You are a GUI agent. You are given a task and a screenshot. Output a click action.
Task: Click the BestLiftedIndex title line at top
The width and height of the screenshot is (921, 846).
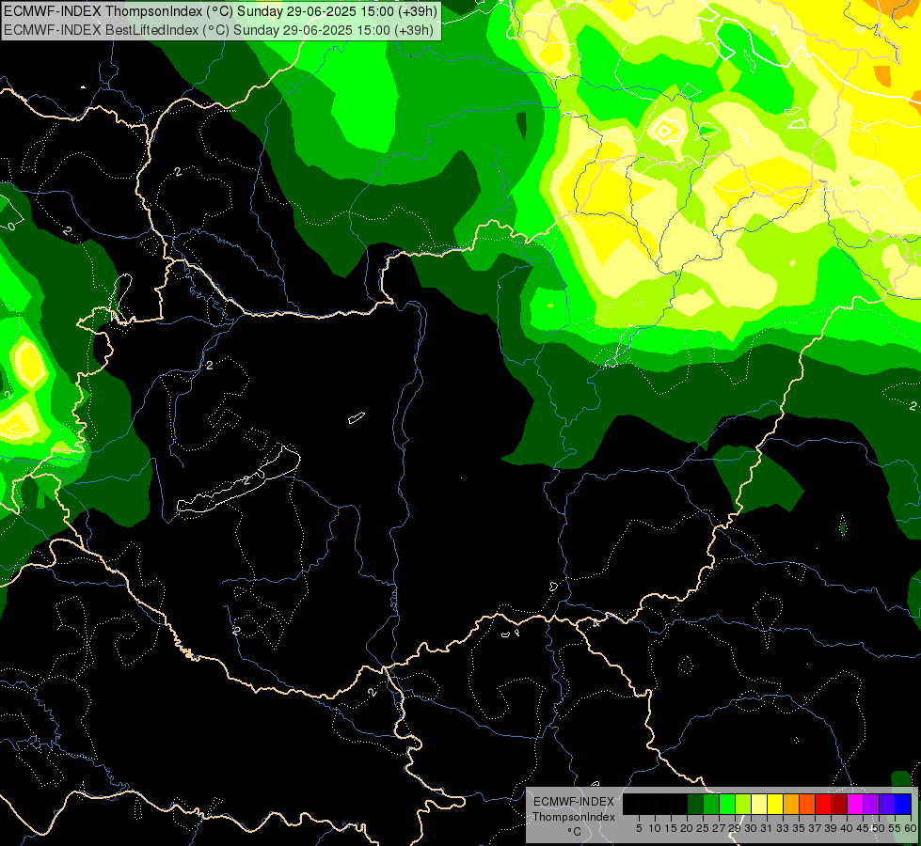click(x=218, y=29)
